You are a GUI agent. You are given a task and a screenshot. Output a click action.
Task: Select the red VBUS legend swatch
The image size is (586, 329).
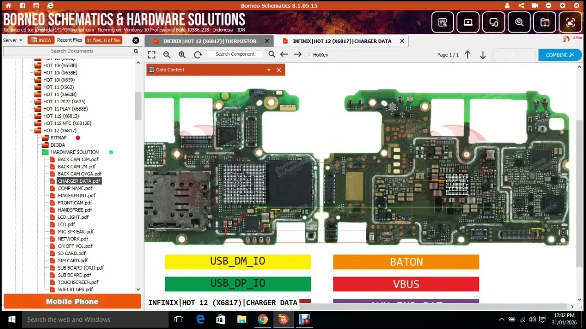[x=406, y=284]
